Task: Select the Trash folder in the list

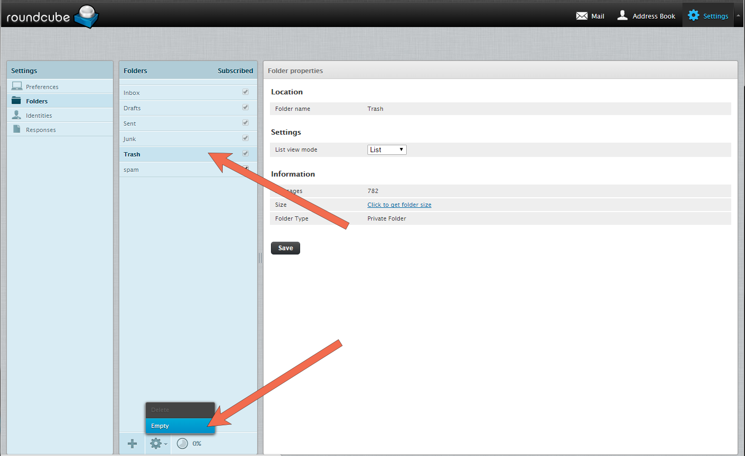Action: (x=159, y=154)
